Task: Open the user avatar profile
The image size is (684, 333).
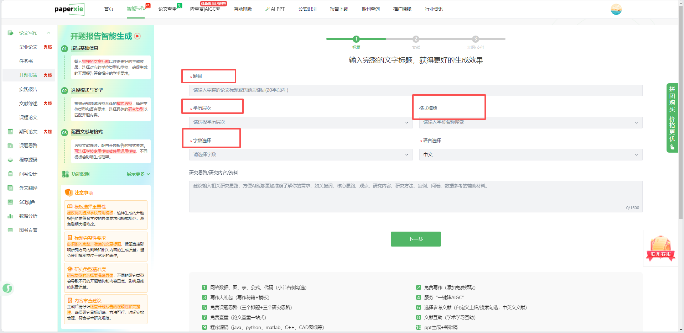Action: pyautogui.click(x=616, y=9)
